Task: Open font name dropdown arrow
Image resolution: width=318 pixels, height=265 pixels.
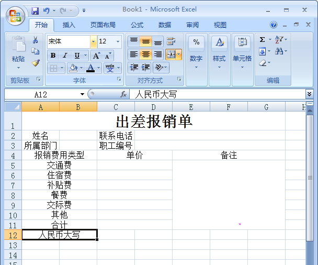Action: tap(93, 41)
